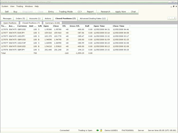The height and width of the screenshot is (133, 178).
Task: Select the EUR/JPY closed position row
Action: (x=66, y=33)
